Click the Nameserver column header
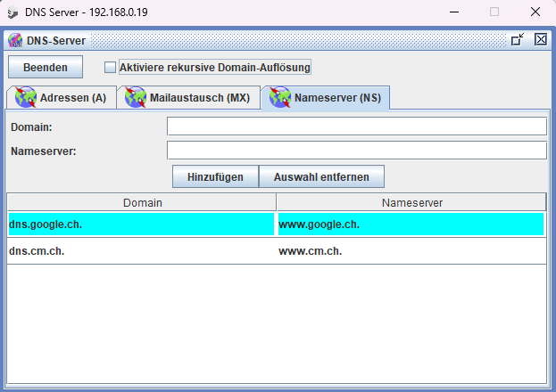 [411, 202]
